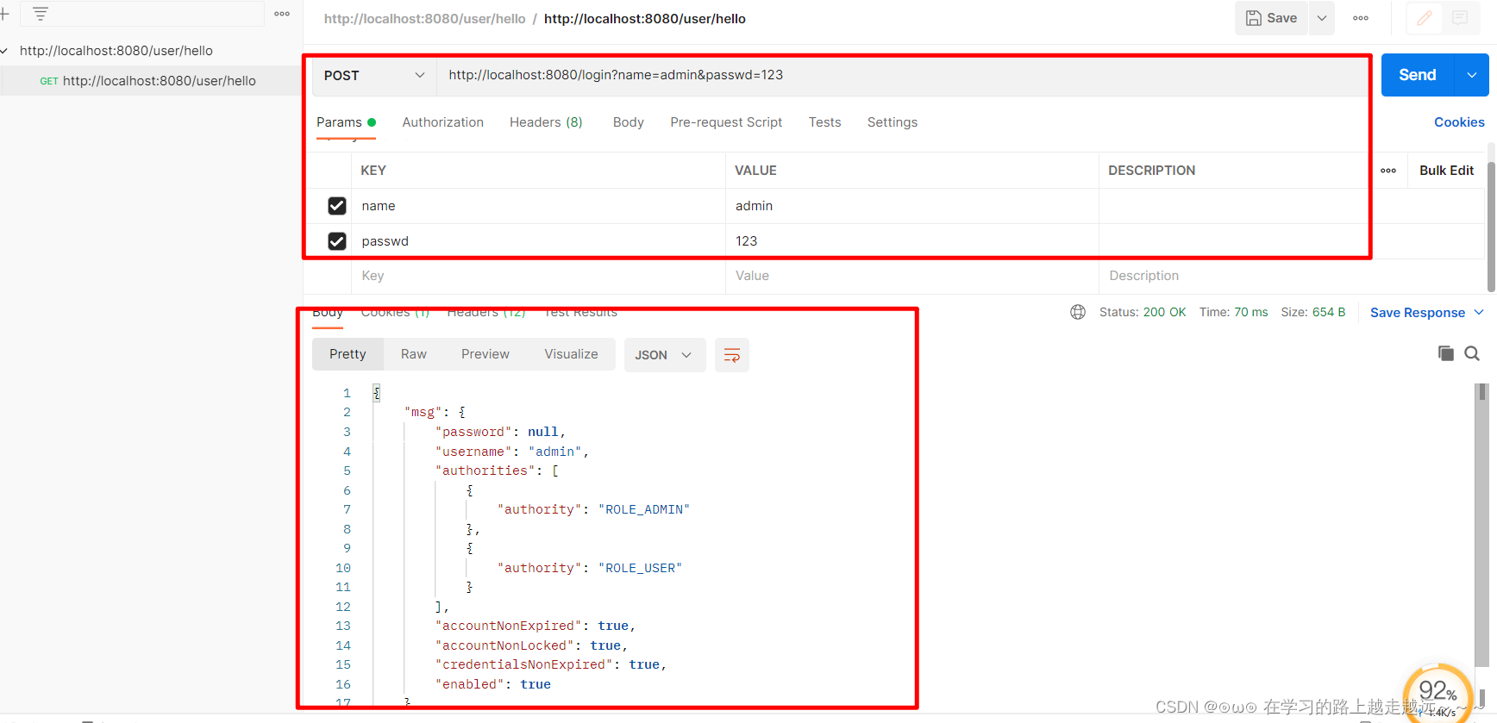Open the POST method dropdown
Viewport: 1497px width, 723px height.
click(374, 76)
